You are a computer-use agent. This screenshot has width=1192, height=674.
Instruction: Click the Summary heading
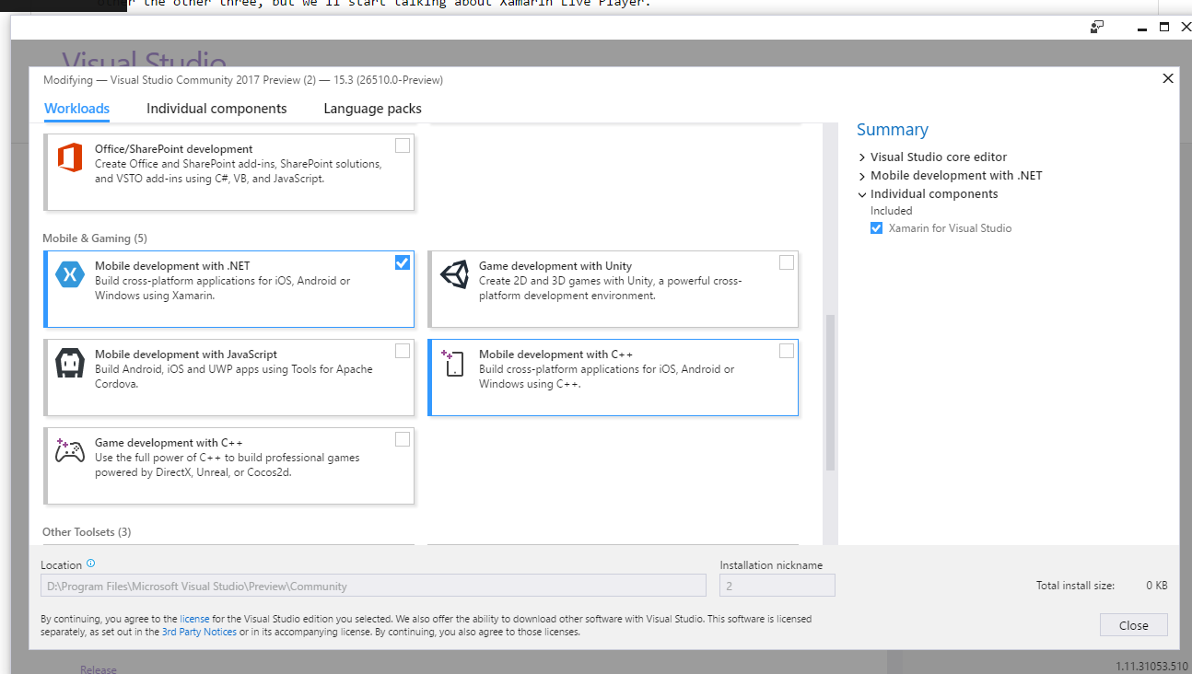[892, 130]
